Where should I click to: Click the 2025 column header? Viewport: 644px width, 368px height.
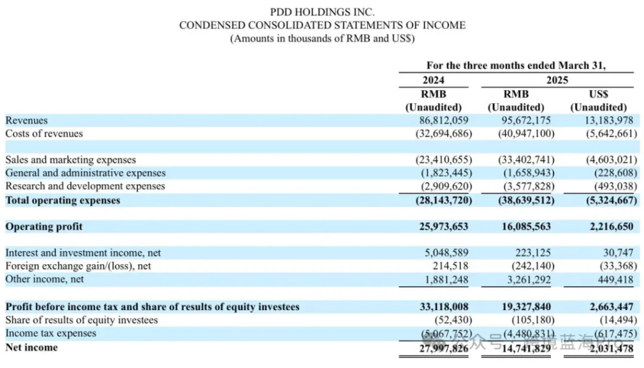click(x=557, y=80)
